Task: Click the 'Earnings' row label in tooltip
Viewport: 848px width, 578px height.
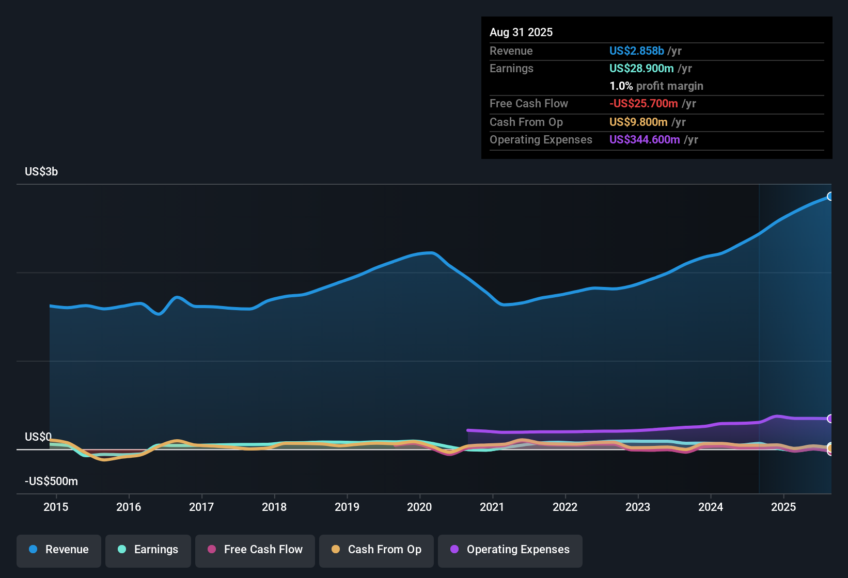Action: point(511,68)
